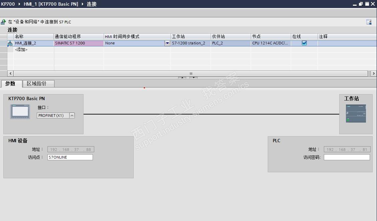The image size is (377, 221).
Task: Click the horizontal scrollbar left arrow
Action: click(10, 73)
